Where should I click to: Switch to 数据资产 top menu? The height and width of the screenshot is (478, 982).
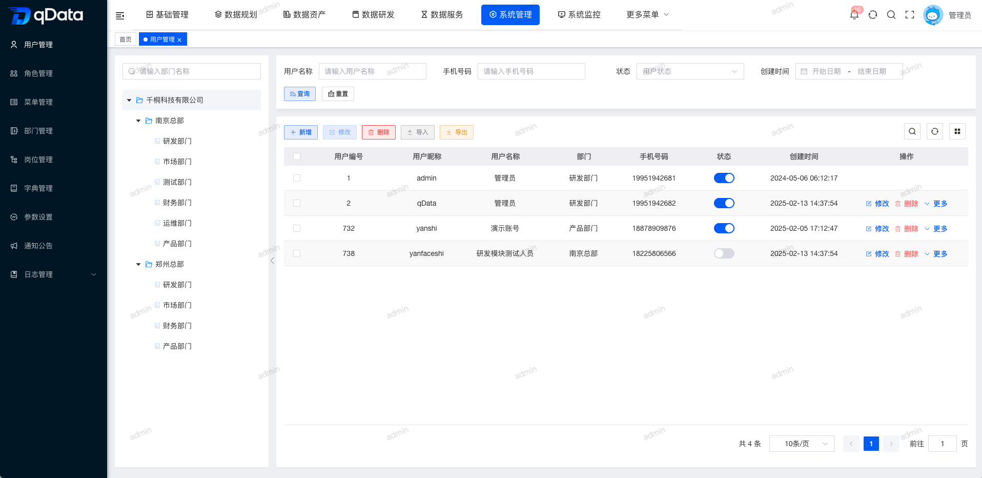tap(304, 15)
